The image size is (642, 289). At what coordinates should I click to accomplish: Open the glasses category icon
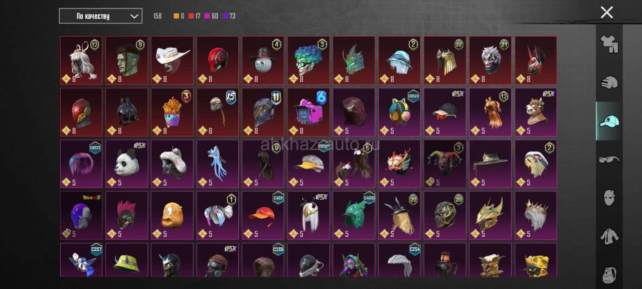click(609, 160)
